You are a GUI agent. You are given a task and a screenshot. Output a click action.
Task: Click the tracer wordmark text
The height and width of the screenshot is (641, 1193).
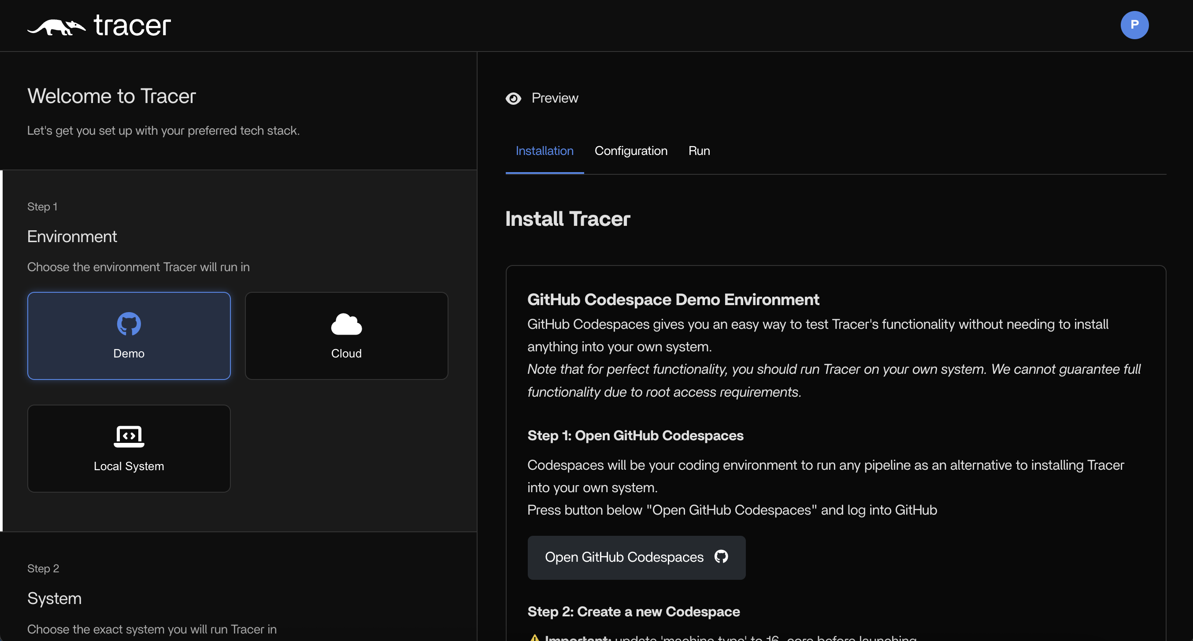(x=133, y=26)
